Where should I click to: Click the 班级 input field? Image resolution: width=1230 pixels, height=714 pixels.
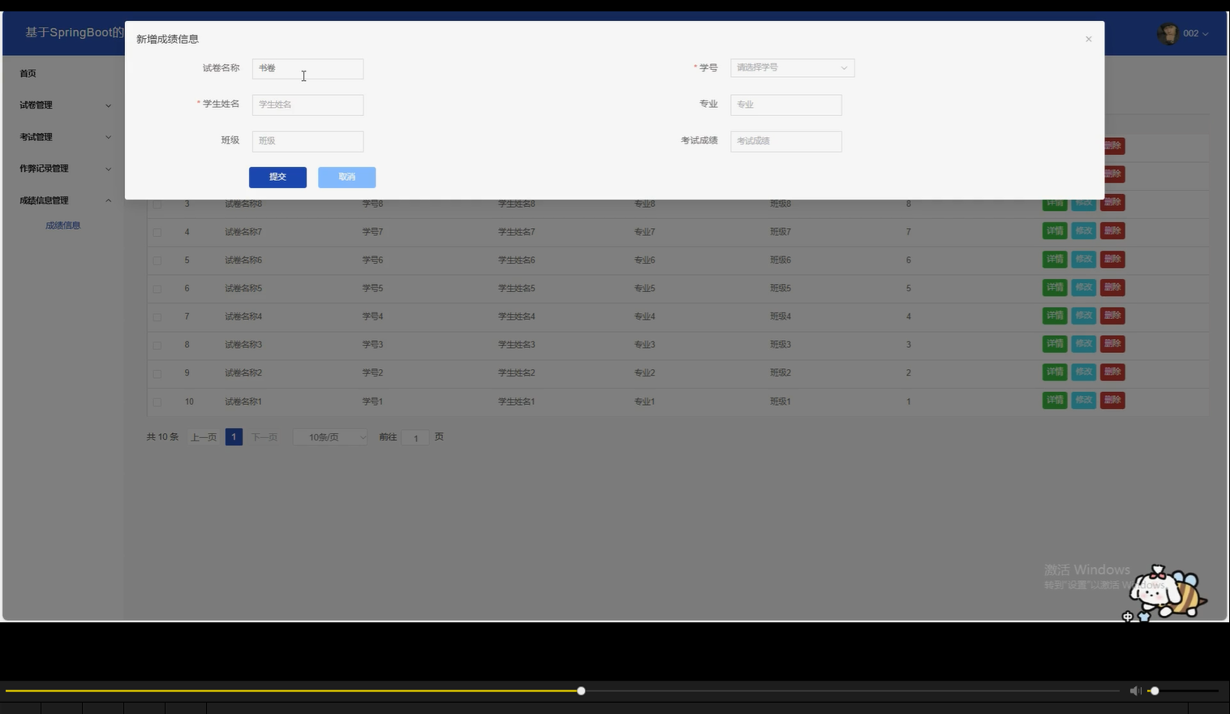coord(307,141)
